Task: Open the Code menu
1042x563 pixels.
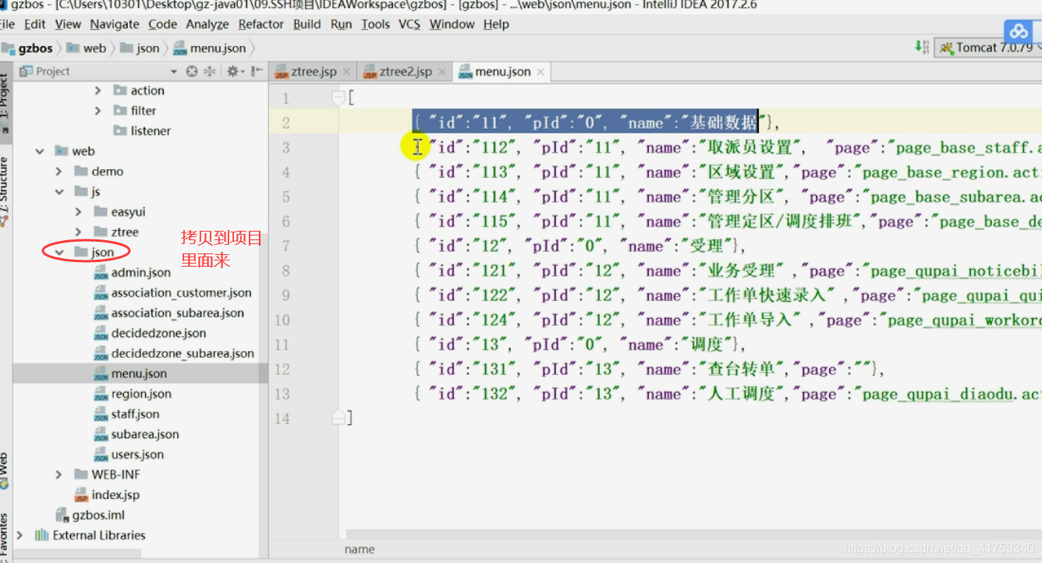Action: tap(162, 24)
